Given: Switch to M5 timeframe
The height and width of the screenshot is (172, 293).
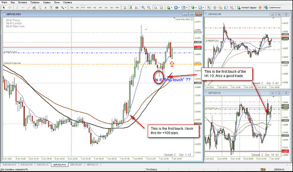Looking at the screenshot, I should click(77, 8).
